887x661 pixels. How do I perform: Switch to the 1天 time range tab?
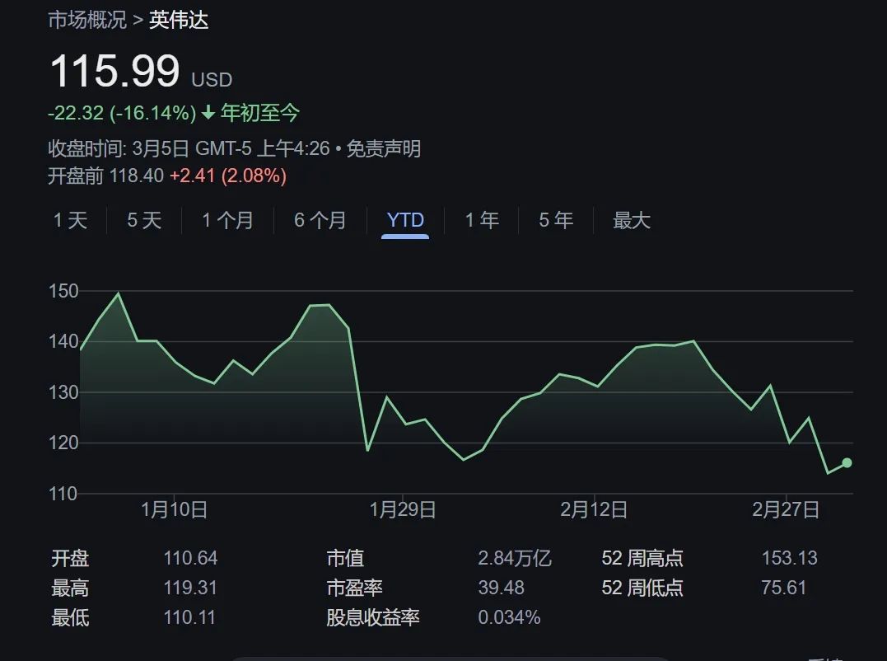click(69, 220)
